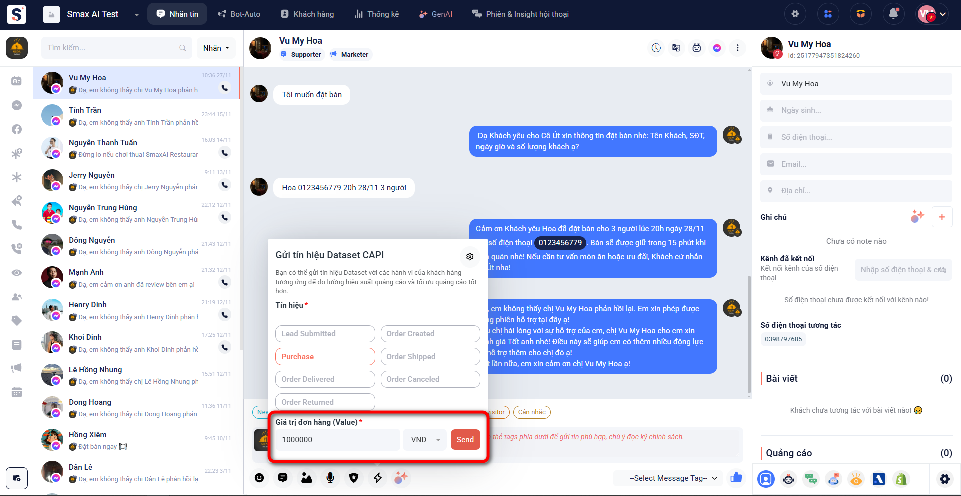This screenshot has height=496, width=961.
Task: Open Dataset CAPI settings gear icon
Action: click(470, 256)
